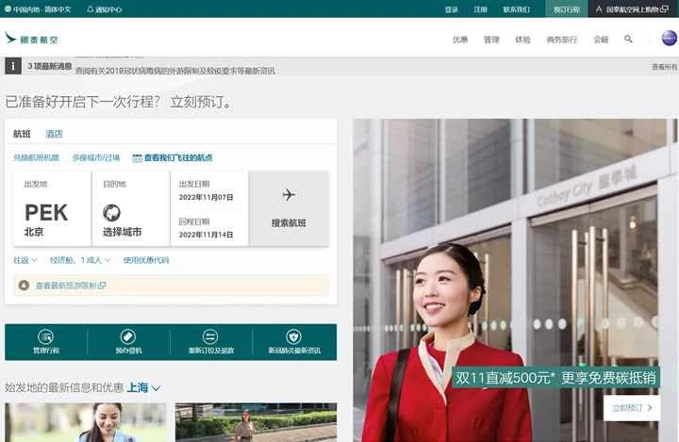Open the offer thumbnail showing the garden path
Screen dimensions: 679x442
tap(256, 422)
